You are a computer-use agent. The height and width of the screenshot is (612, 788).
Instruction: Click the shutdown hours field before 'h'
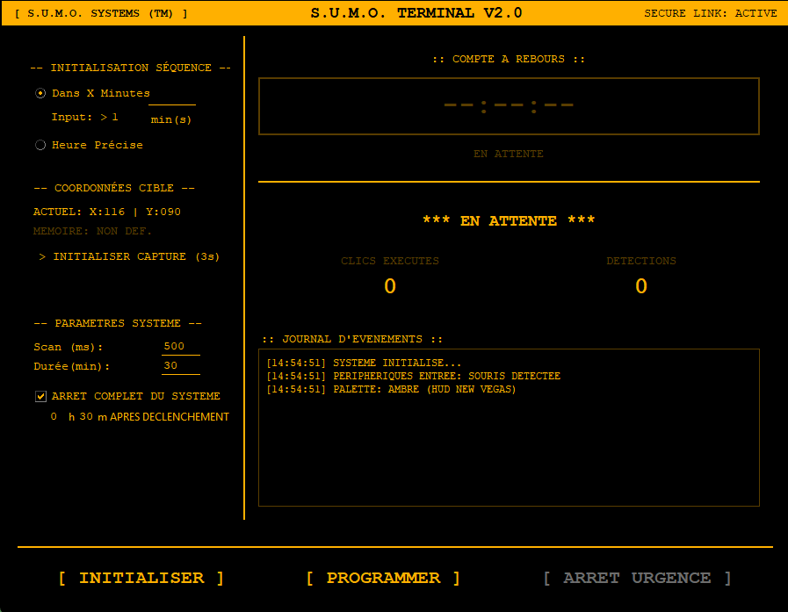[54, 417]
